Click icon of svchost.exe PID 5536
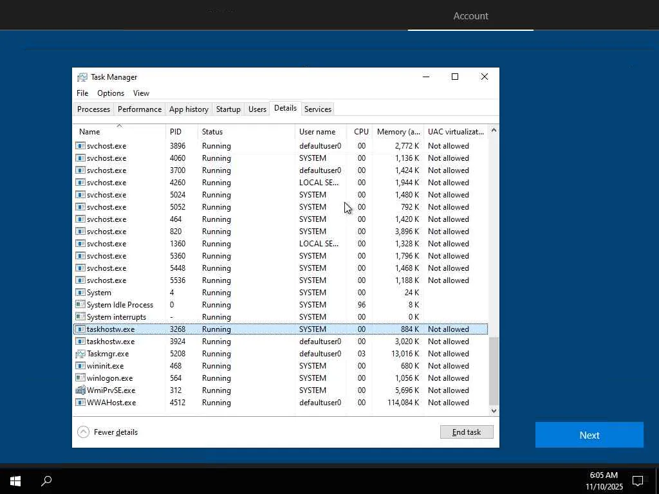The width and height of the screenshot is (659, 494). [80, 280]
